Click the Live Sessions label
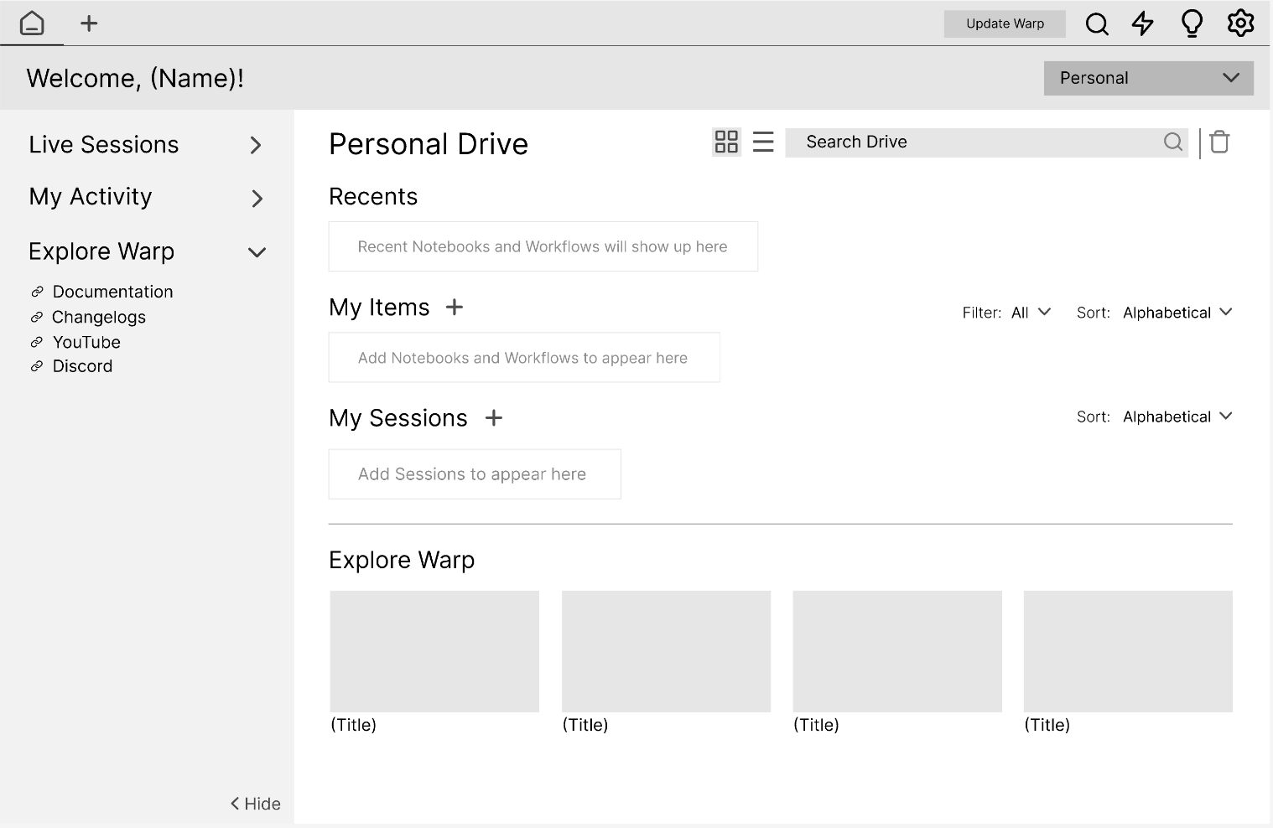 [x=104, y=145]
